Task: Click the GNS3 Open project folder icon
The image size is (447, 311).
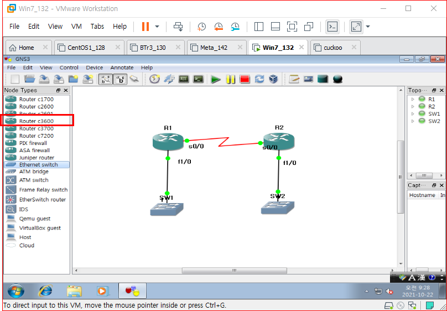Action: (x=29, y=79)
